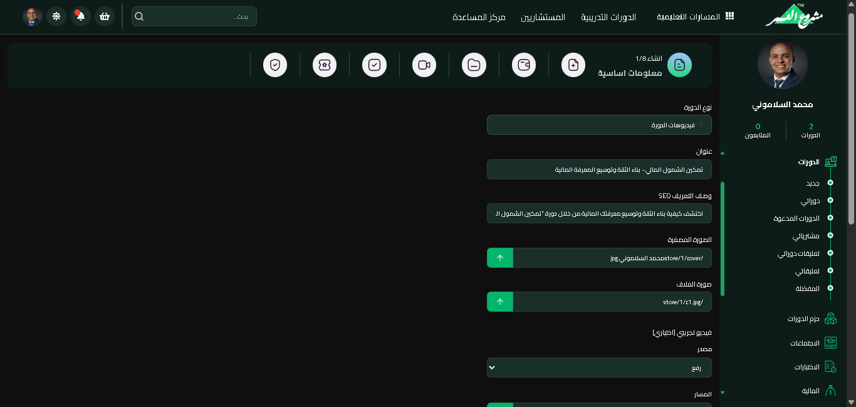This screenshot has width=856, height=407.
Task: Click the عنوان title input field
Action: coord(598,169)
